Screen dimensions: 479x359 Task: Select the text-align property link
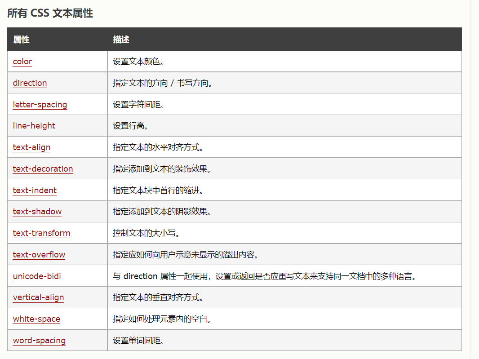tap(31, 147)
